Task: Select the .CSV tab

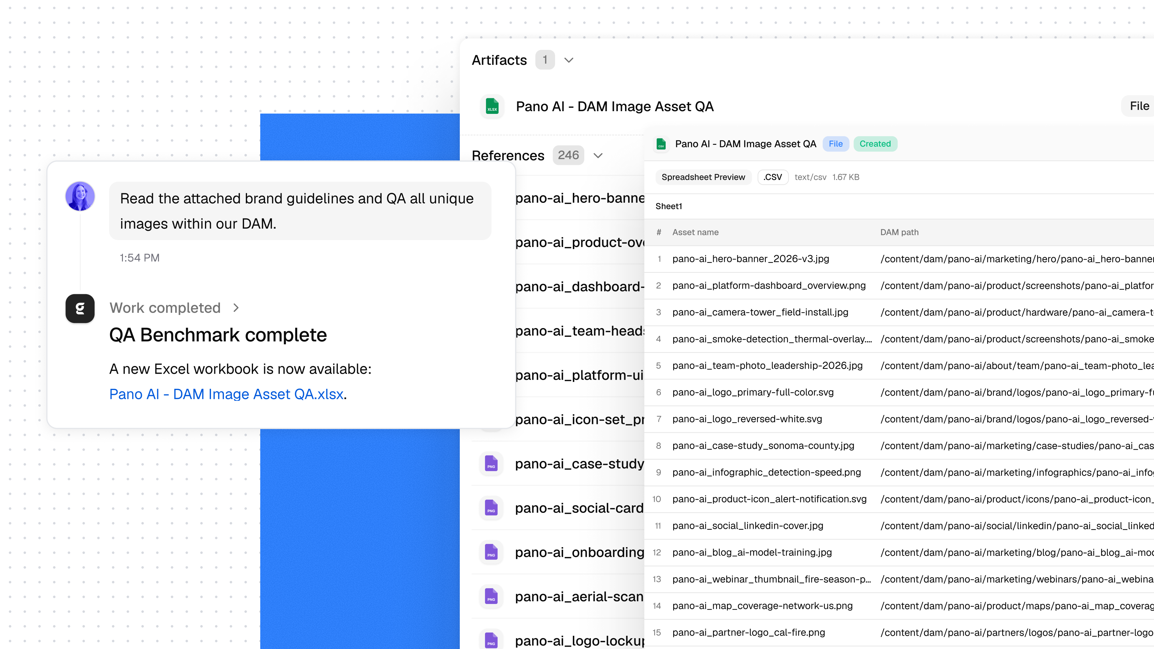Action: point(773,177)
